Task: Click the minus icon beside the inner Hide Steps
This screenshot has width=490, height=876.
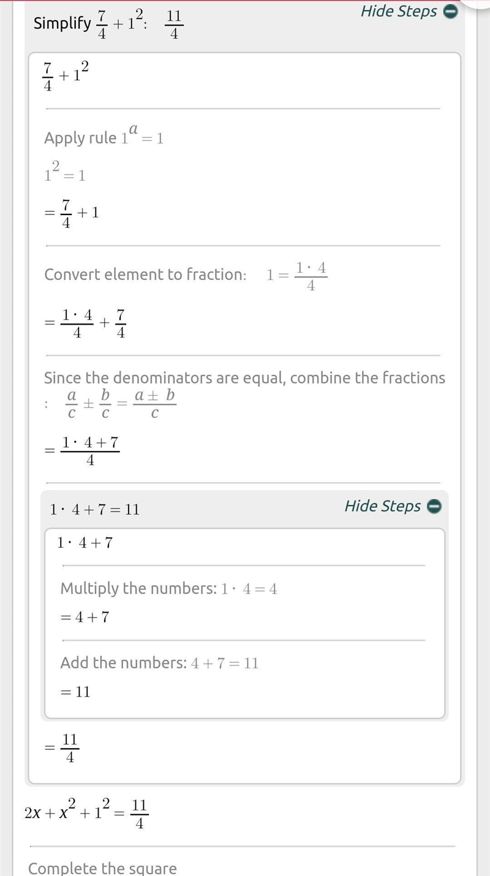Action: (x=434, y=507)
